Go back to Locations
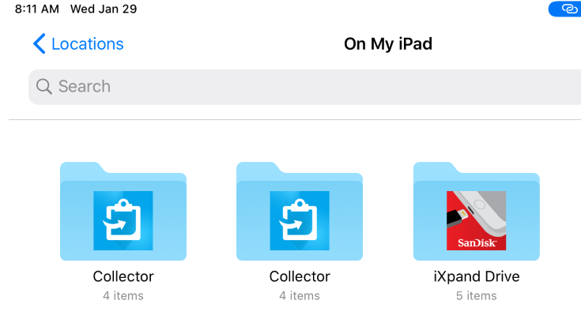 78,43
